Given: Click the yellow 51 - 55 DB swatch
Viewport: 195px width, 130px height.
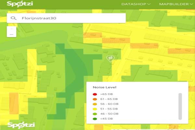Looking at the screenshot, I should [95, 109].
